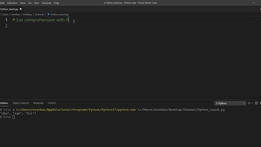This screenshot has height=147, width=261.
Task: Open the Go menu
Action: (x=30, y=3)
